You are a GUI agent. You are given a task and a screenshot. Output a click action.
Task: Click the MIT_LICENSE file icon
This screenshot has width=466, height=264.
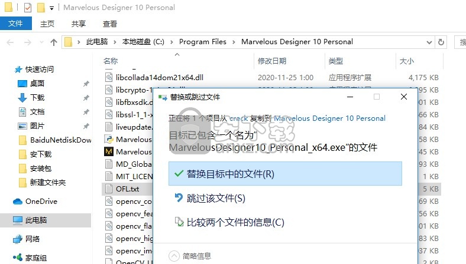click(x=109, y=177)
